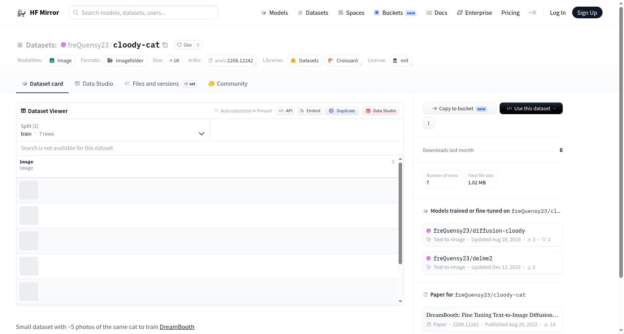
Task: Open the navigation overflow menu icon
Action: click(x=532, y=13)
